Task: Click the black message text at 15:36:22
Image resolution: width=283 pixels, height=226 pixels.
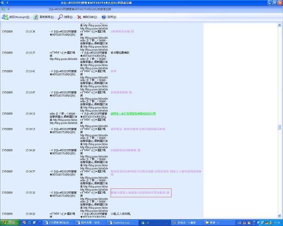Action: click(x=120, y=214)
